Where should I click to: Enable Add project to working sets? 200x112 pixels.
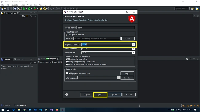click(x=67, y=73)
